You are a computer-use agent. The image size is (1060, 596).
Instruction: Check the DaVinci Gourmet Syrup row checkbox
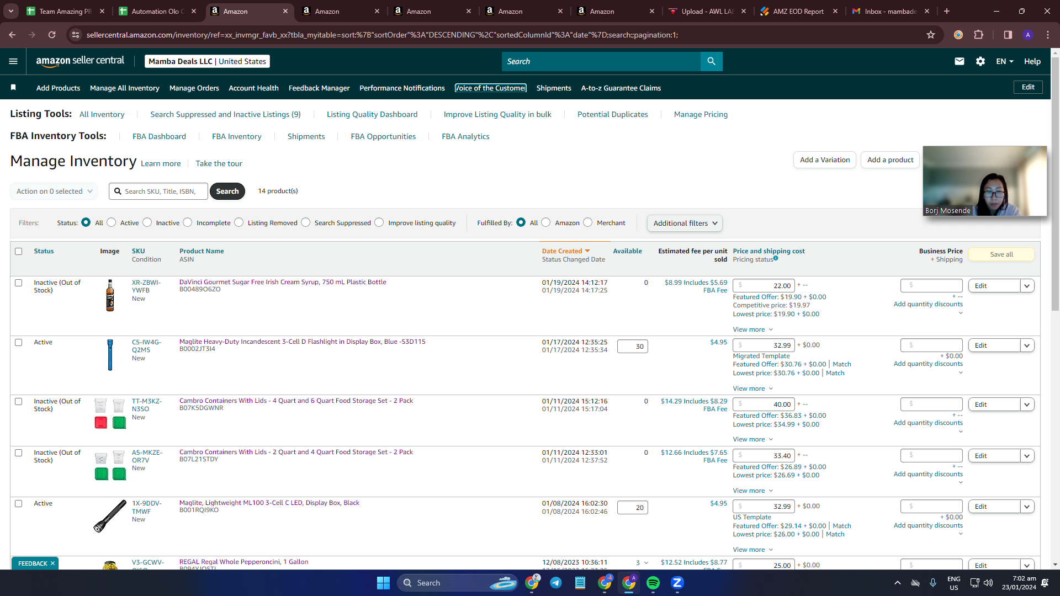pos(18,283)
